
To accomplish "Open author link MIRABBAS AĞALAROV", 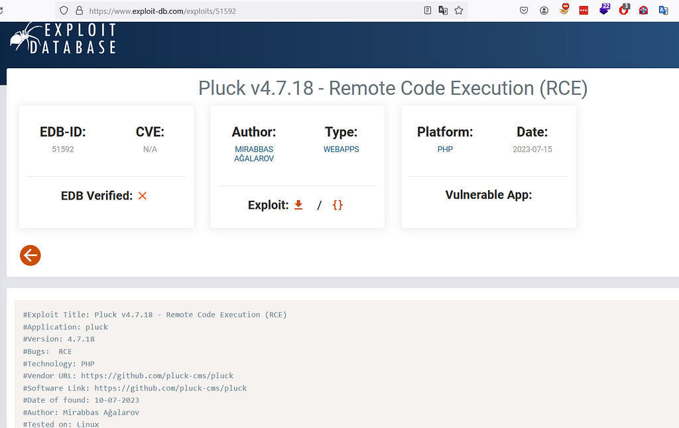I will click(x=254, y=154).
